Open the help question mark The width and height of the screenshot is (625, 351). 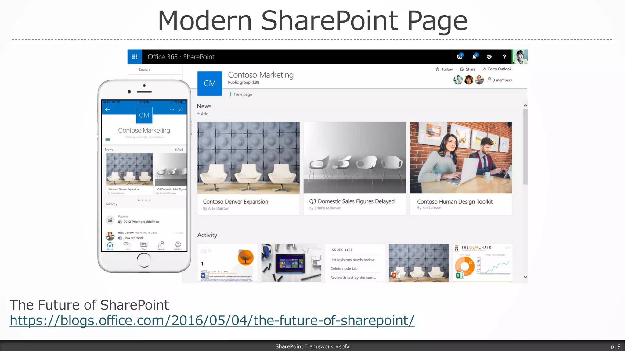[x=504, y=57]
